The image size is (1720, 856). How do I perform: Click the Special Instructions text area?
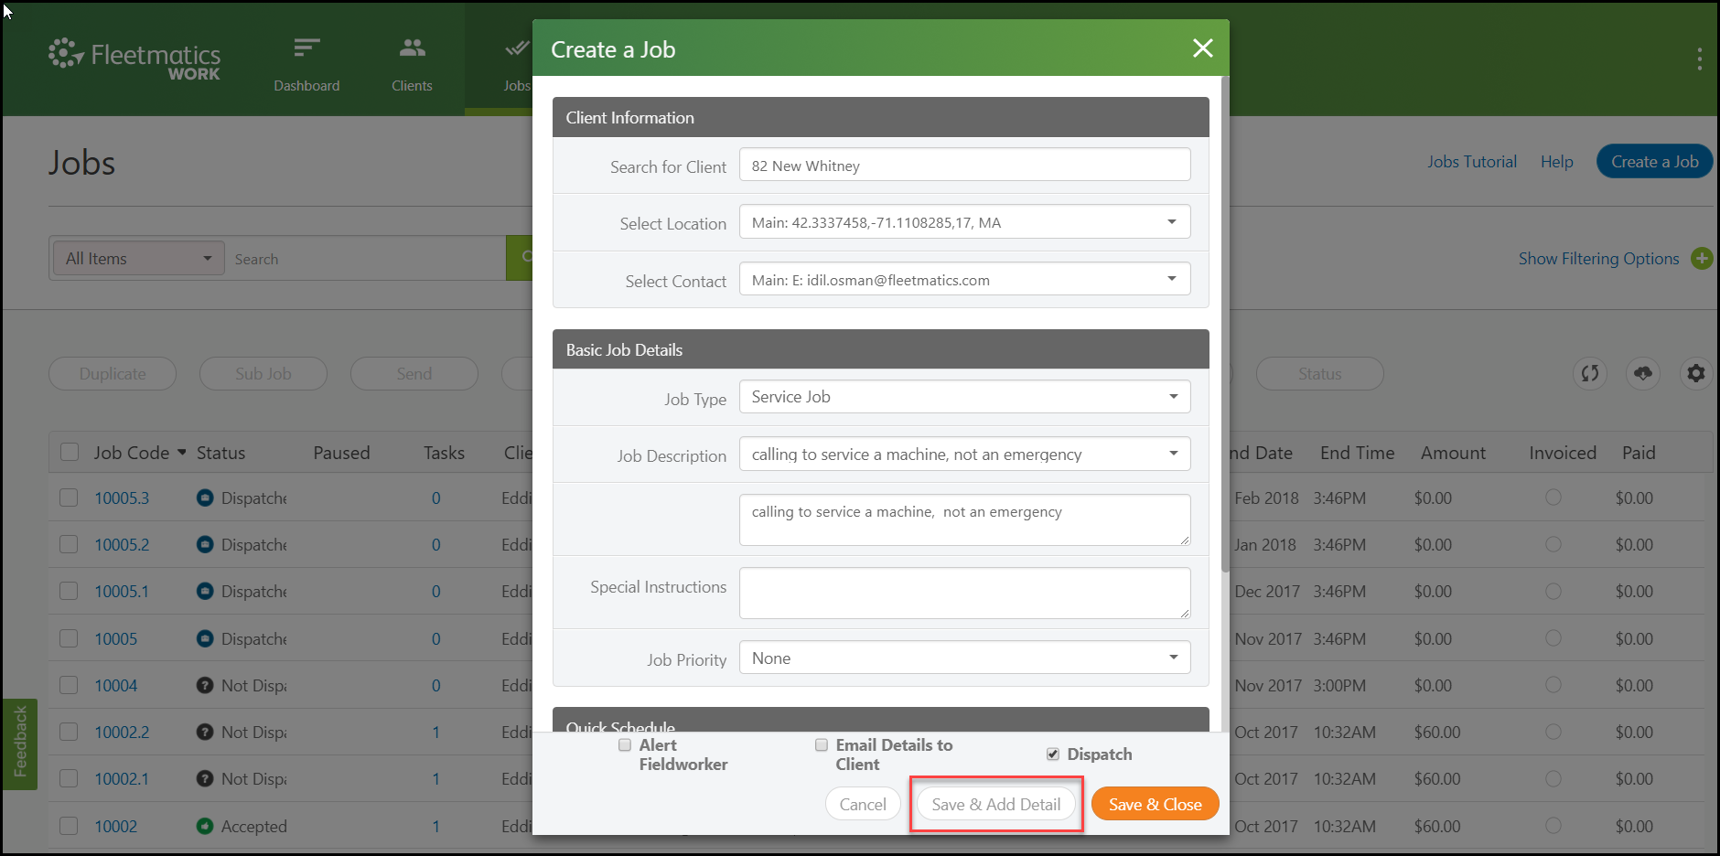point(964,593)
